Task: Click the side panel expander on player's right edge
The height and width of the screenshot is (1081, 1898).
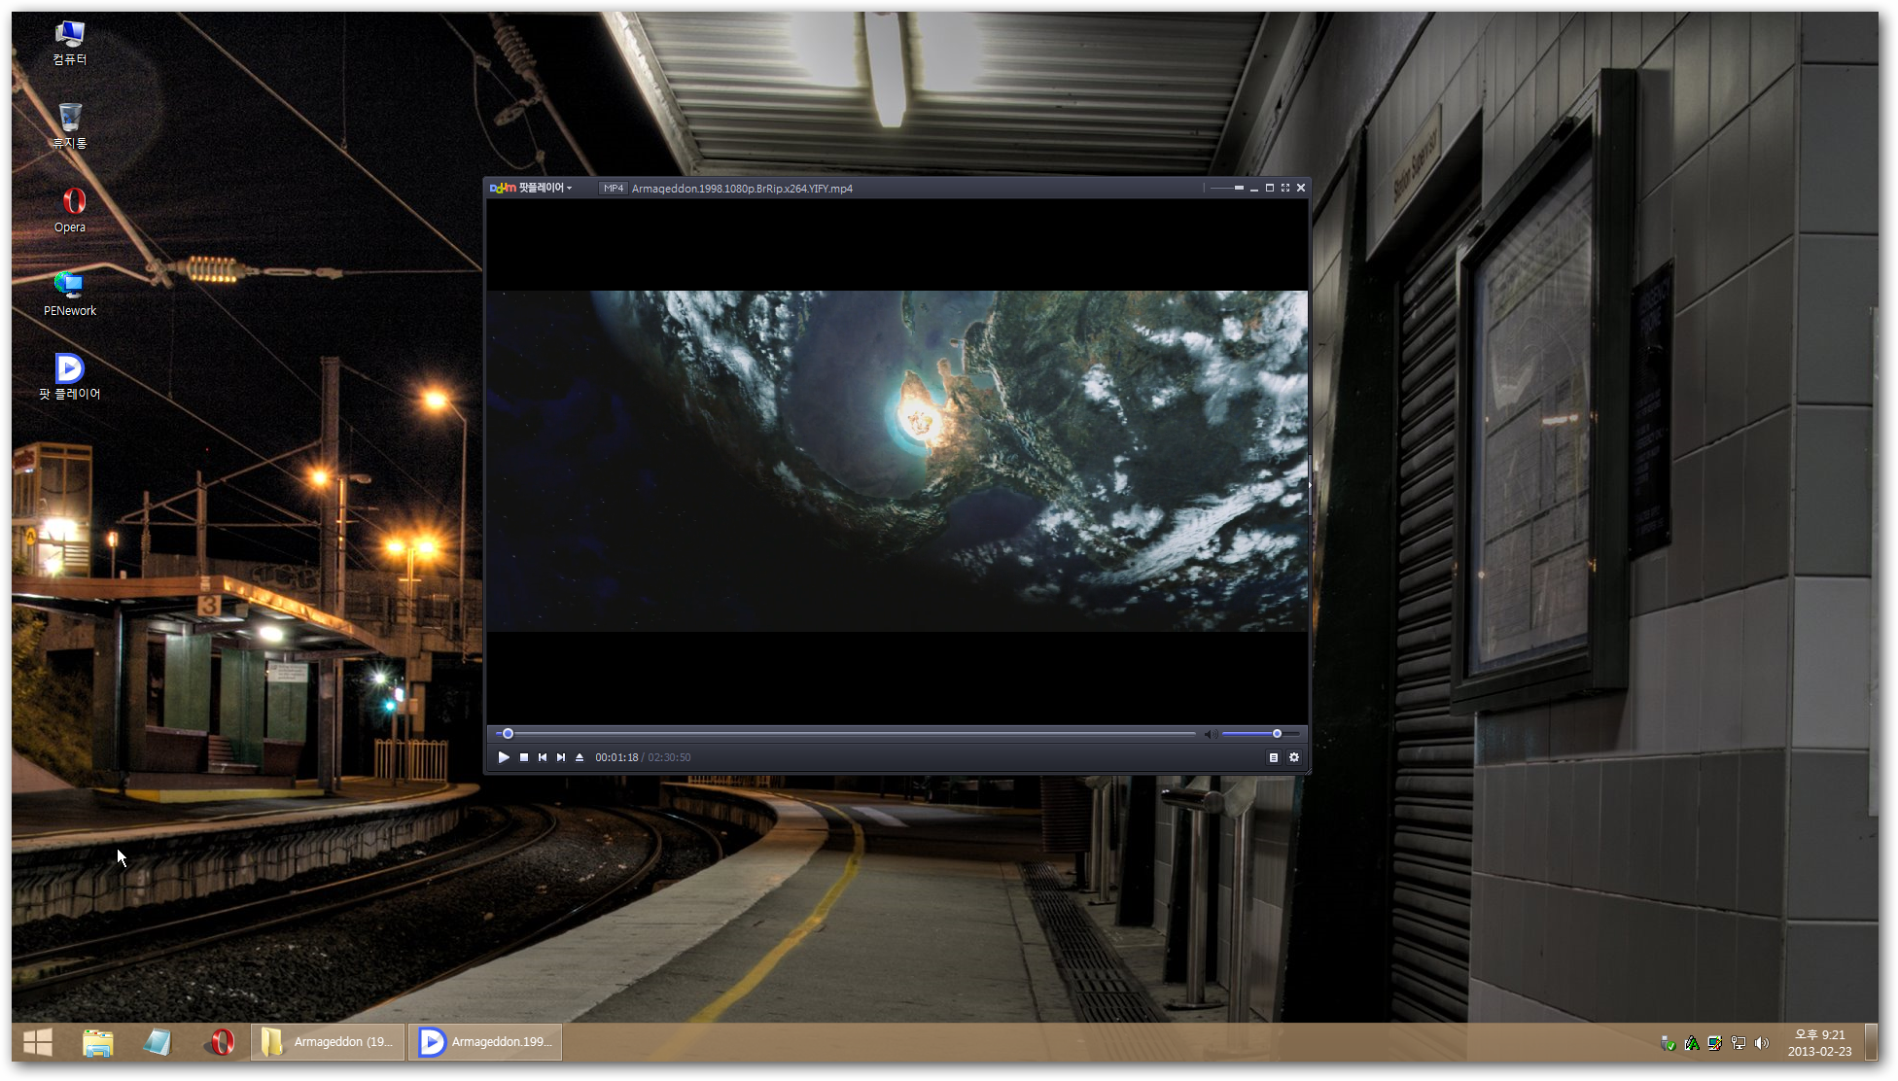Action: pyautogui.click(x=1310, y=484)
